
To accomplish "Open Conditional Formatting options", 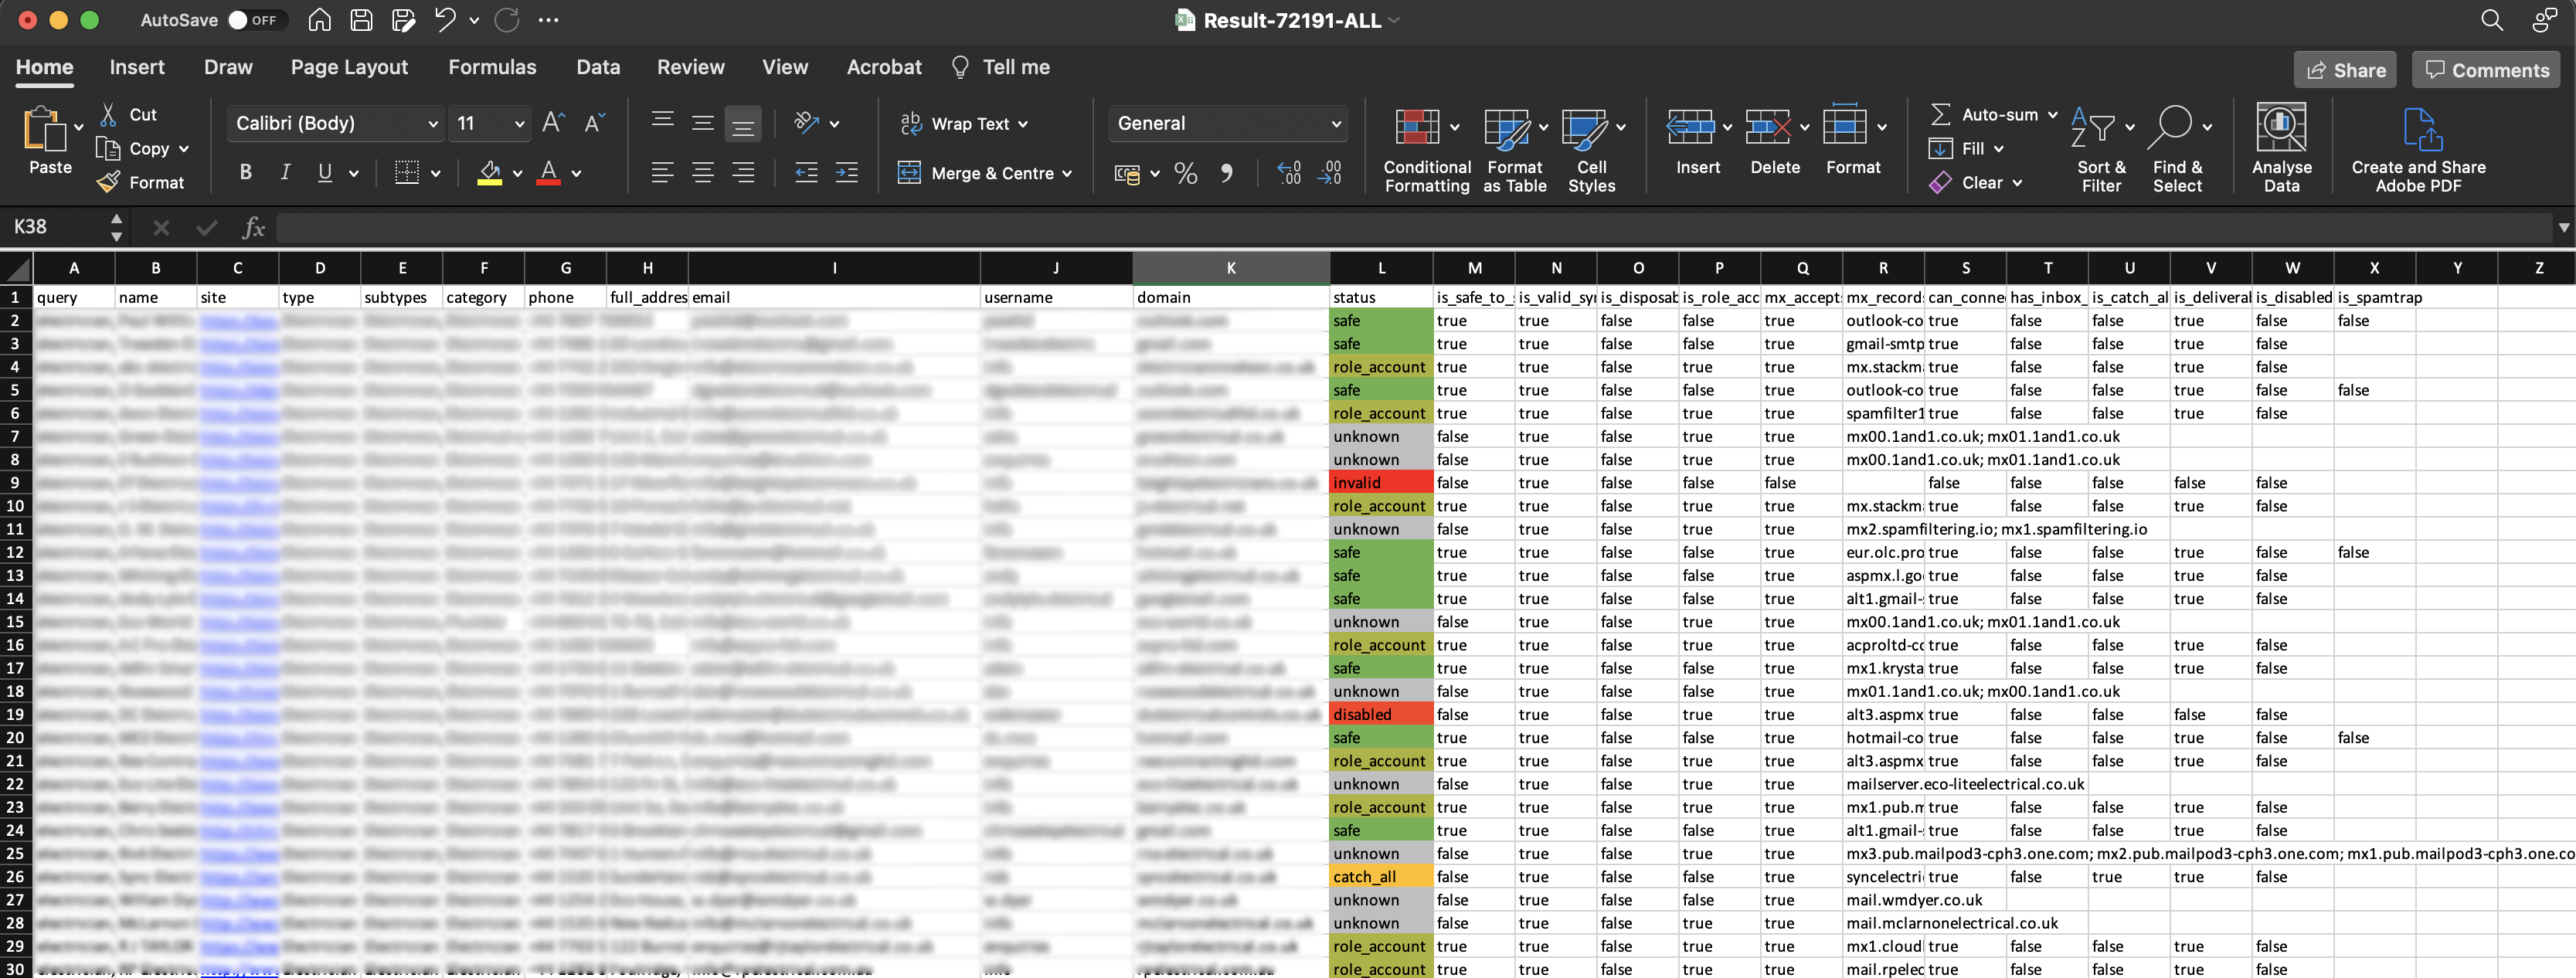I will (x=1426, y=148).
